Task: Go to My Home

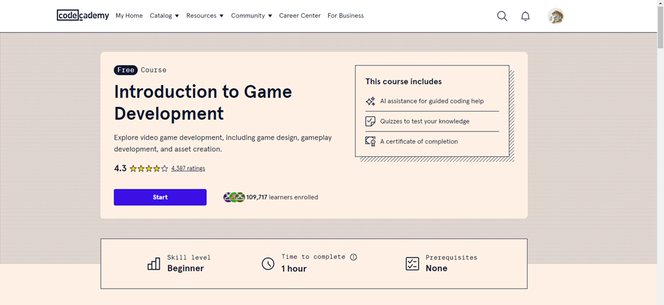Action: 129,16
